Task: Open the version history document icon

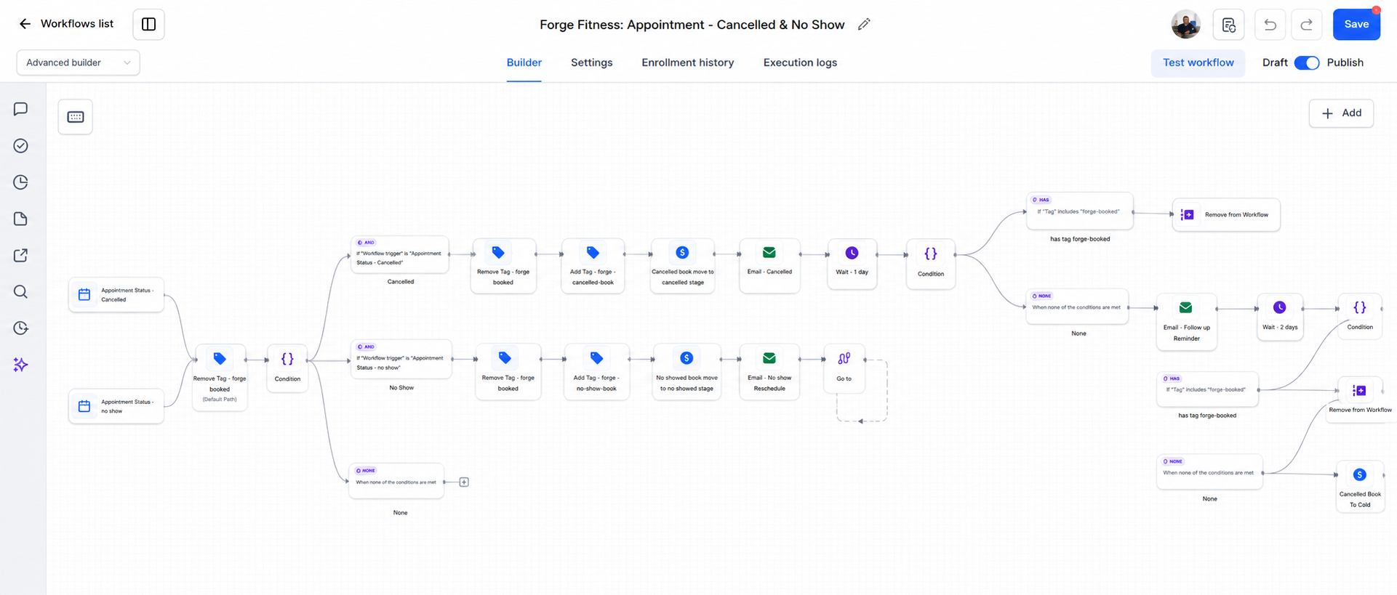Action: pyautogui.click(x=1228, y=24)
